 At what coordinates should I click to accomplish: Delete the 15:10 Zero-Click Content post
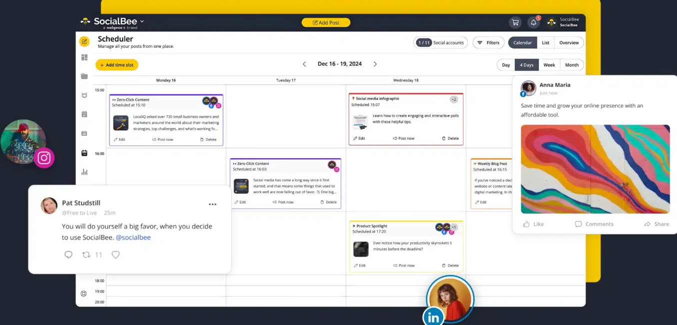tap(208, 139)
